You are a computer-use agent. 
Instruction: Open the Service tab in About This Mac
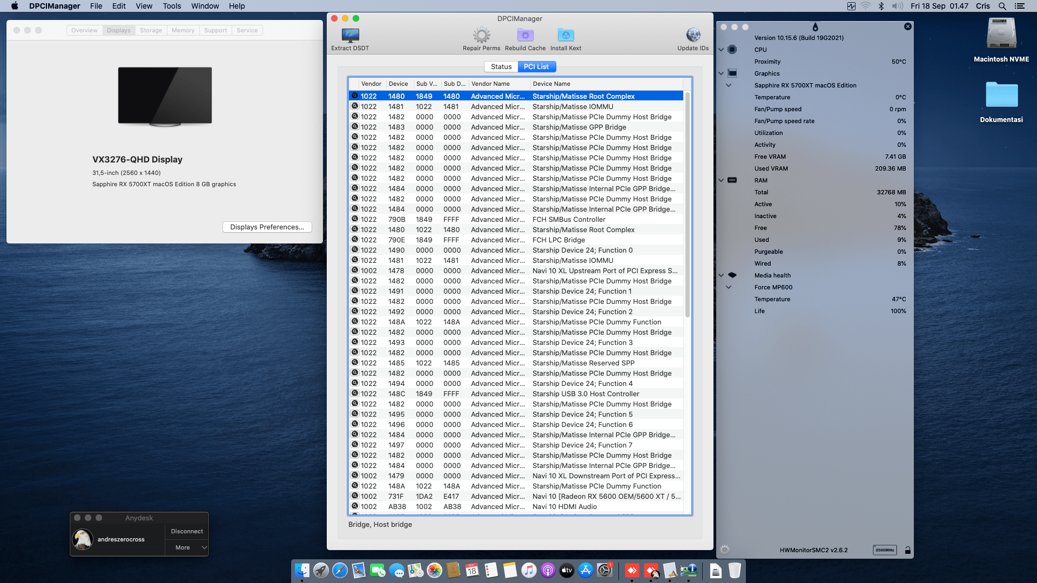pos(247,30)
